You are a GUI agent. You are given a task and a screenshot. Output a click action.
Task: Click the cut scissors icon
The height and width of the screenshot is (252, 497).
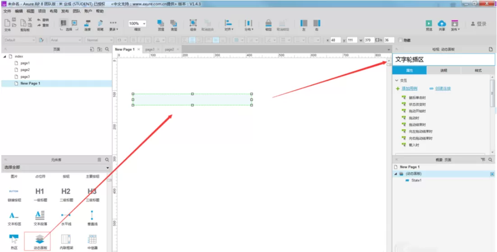pyautogui.click(x=30, y=20)
